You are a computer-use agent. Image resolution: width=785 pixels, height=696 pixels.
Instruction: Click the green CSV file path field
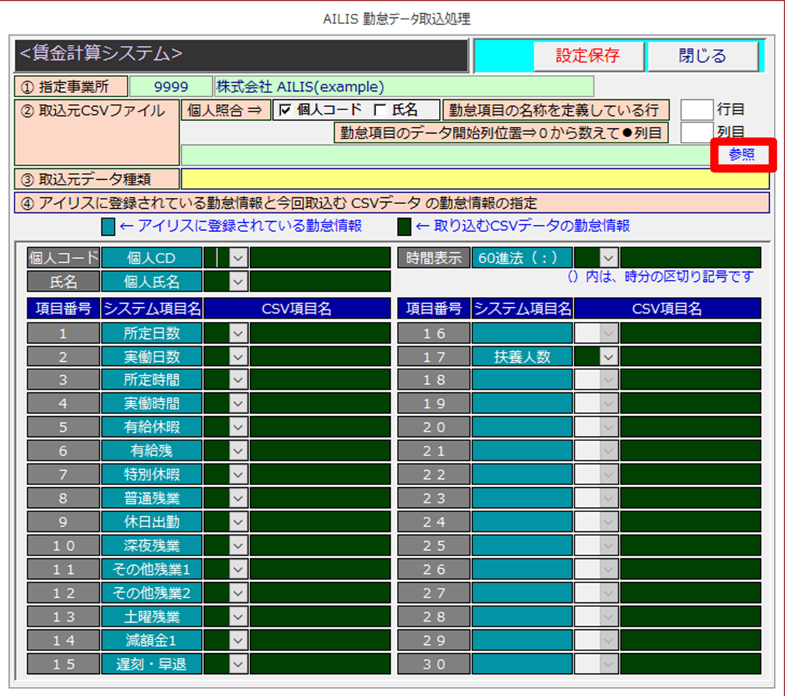point(445,155)
